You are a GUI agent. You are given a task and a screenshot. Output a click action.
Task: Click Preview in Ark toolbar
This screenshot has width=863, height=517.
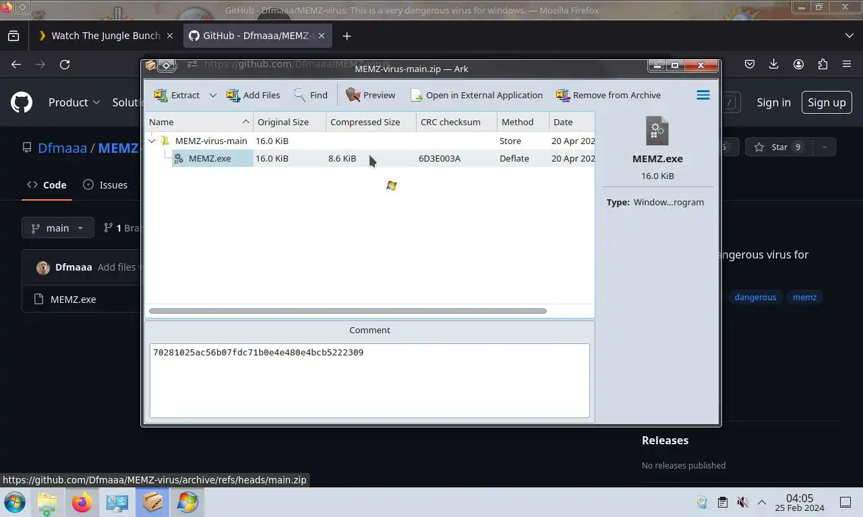click(x=371, y=95)
